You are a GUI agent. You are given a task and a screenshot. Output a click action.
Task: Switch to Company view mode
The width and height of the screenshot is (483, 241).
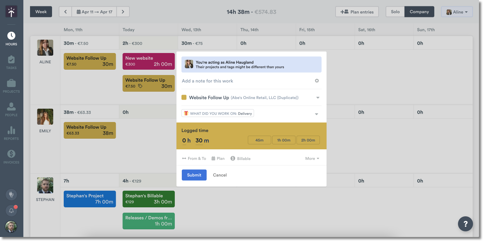(x=419, y=11)
